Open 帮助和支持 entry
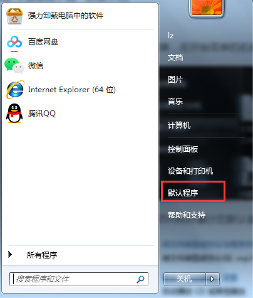The image size is (253, 298). point(187,215)
